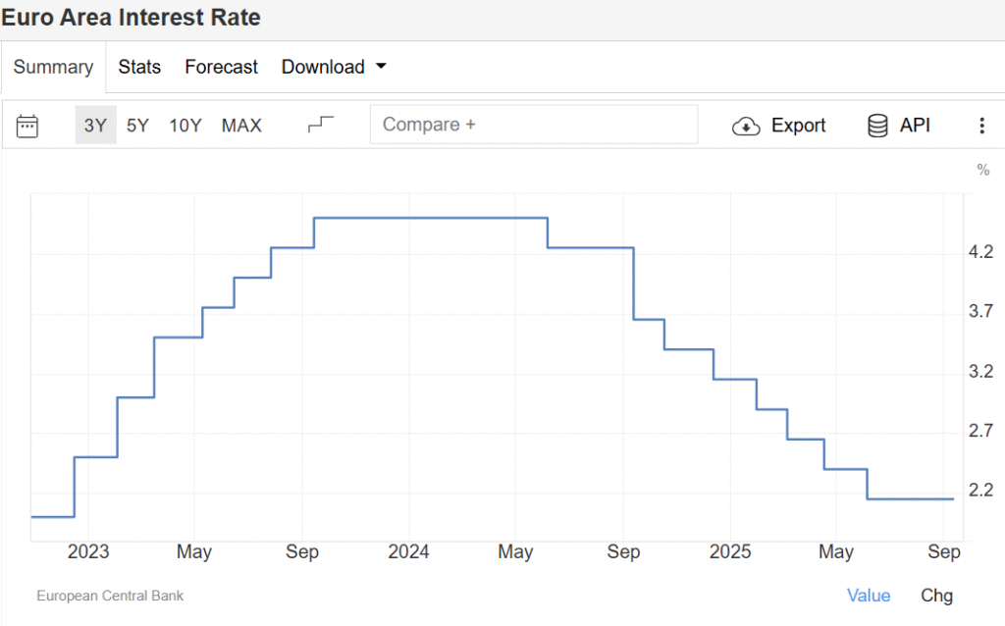
Task: Switch chart to 10Y range
Action: [x=185, y=126]
